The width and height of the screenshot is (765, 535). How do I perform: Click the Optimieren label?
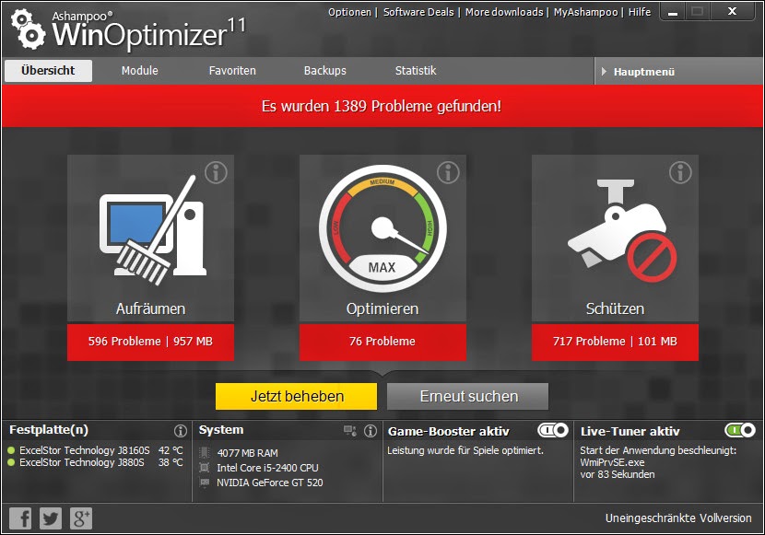[382, 308]
